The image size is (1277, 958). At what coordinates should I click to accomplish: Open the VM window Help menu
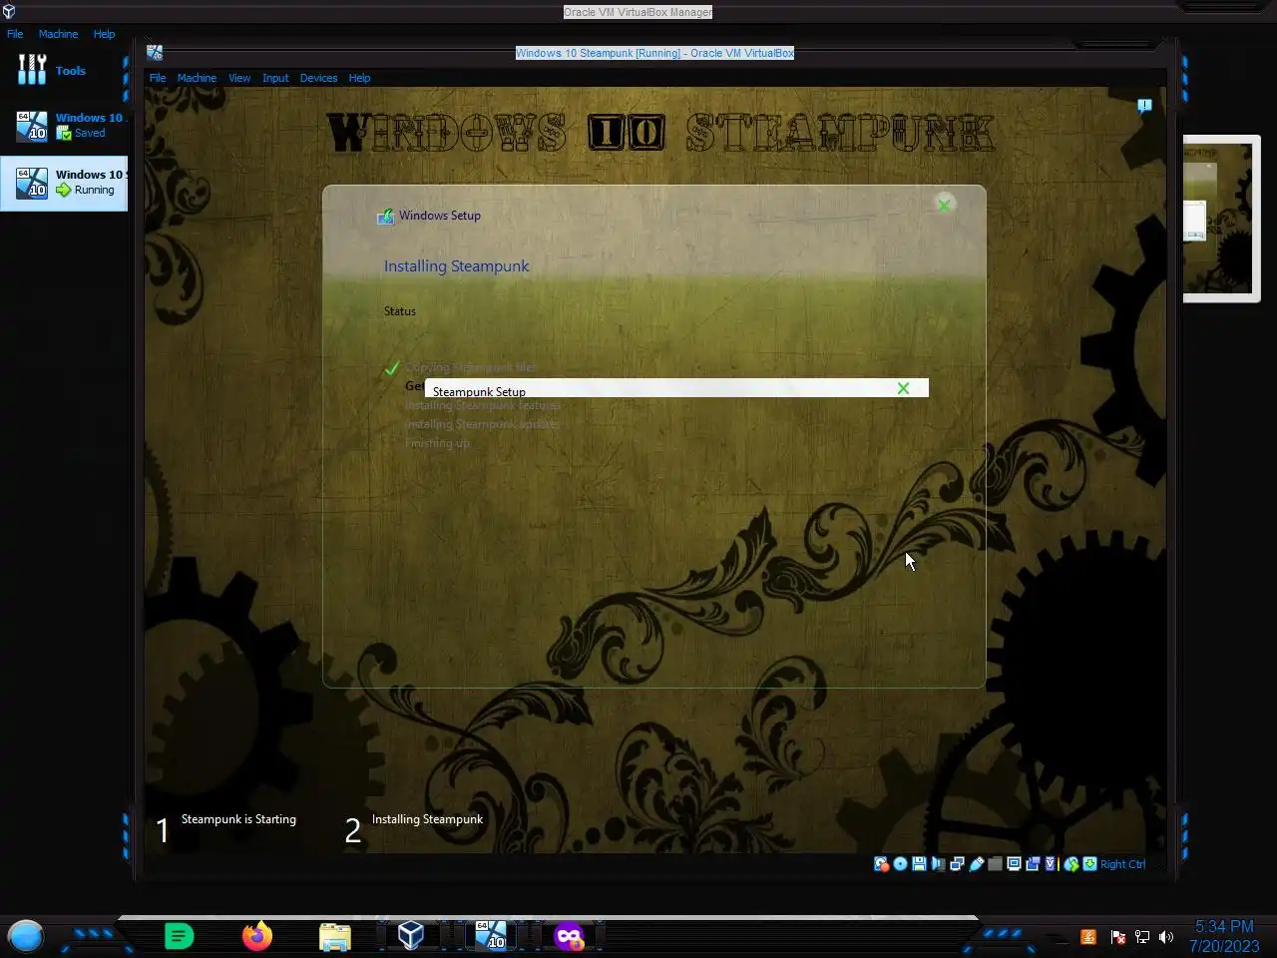pyautogui.click(x=359, y=78)
